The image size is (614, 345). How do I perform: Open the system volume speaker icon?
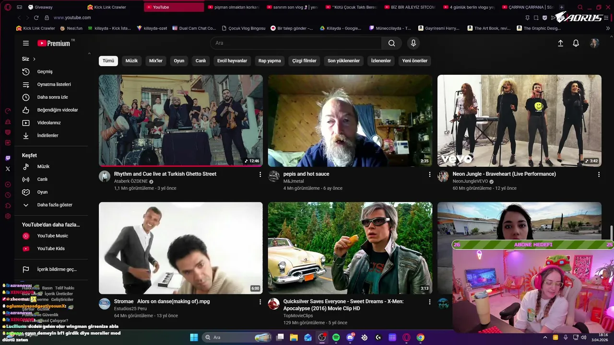[x=584, y=337]
